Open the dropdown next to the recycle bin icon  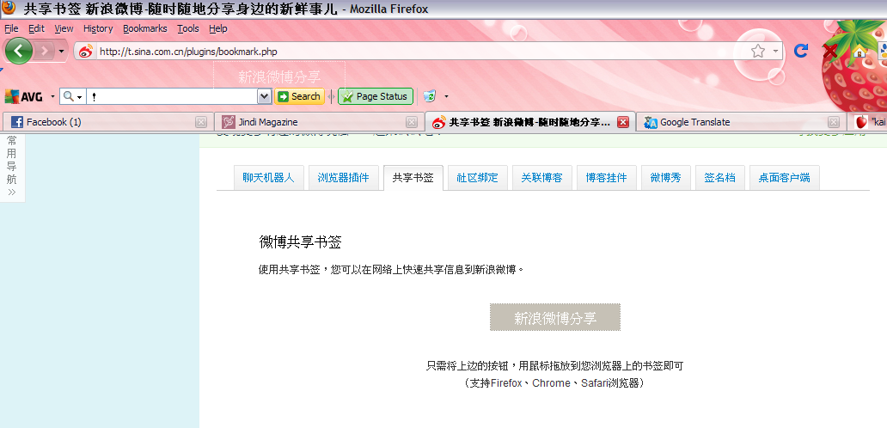[446, 96]
